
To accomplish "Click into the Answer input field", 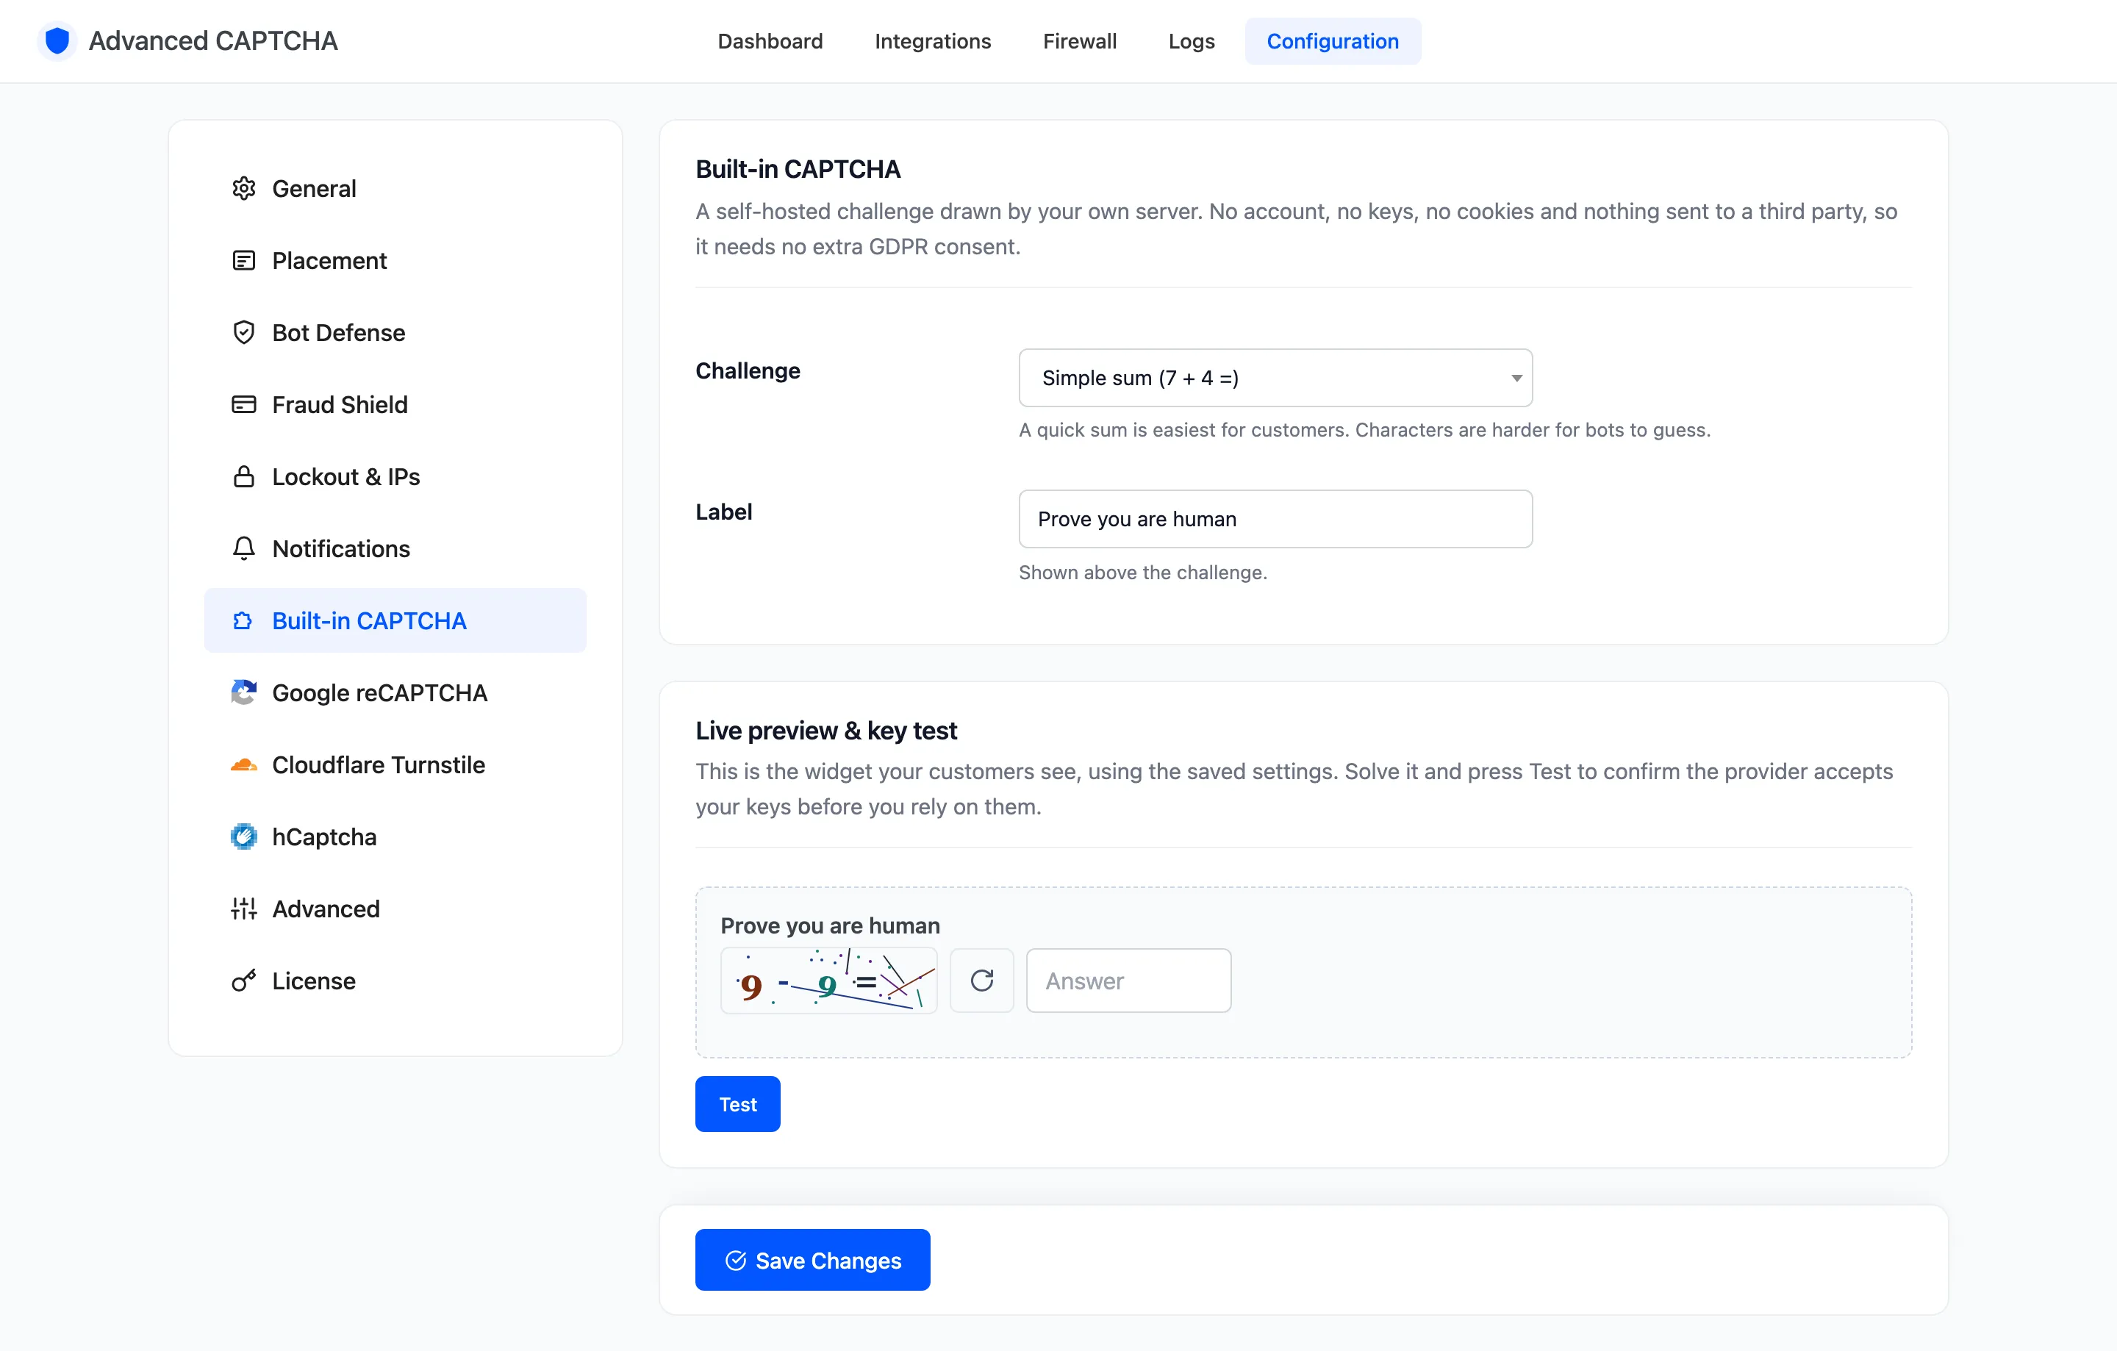I will click(1128, 980).
